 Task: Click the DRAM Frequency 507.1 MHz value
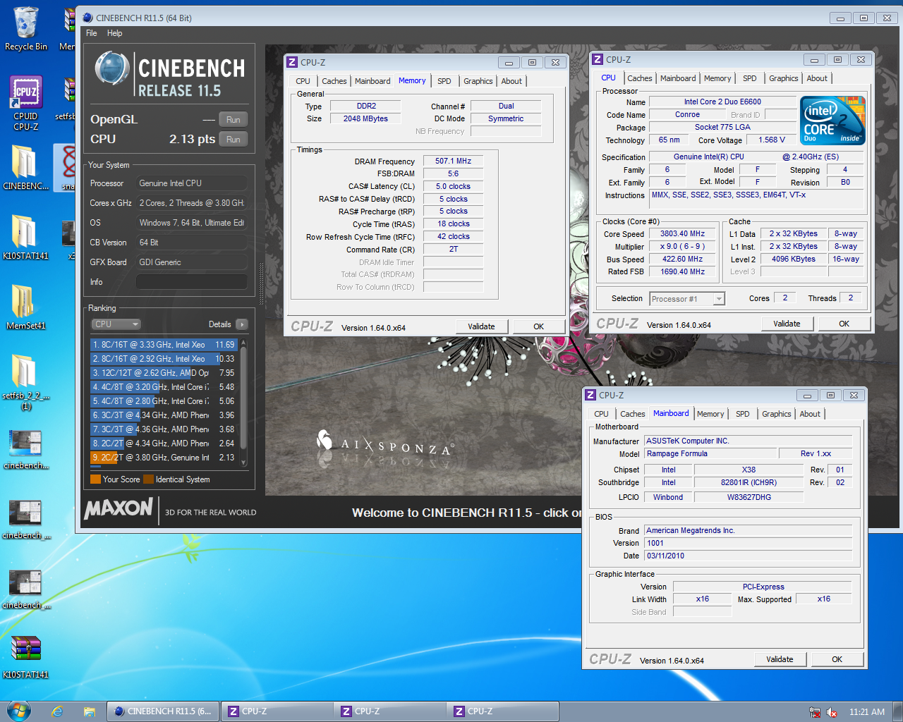453,161
